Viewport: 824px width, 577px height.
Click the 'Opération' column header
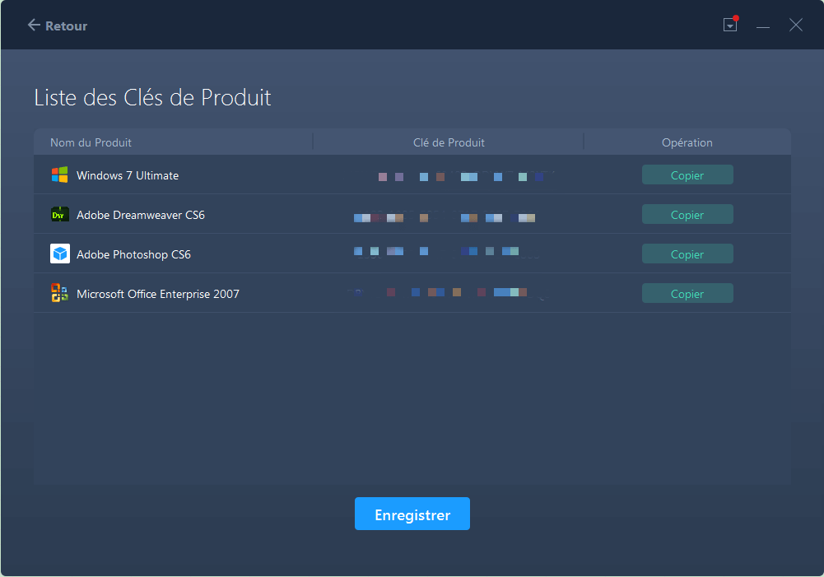point(687,143)
